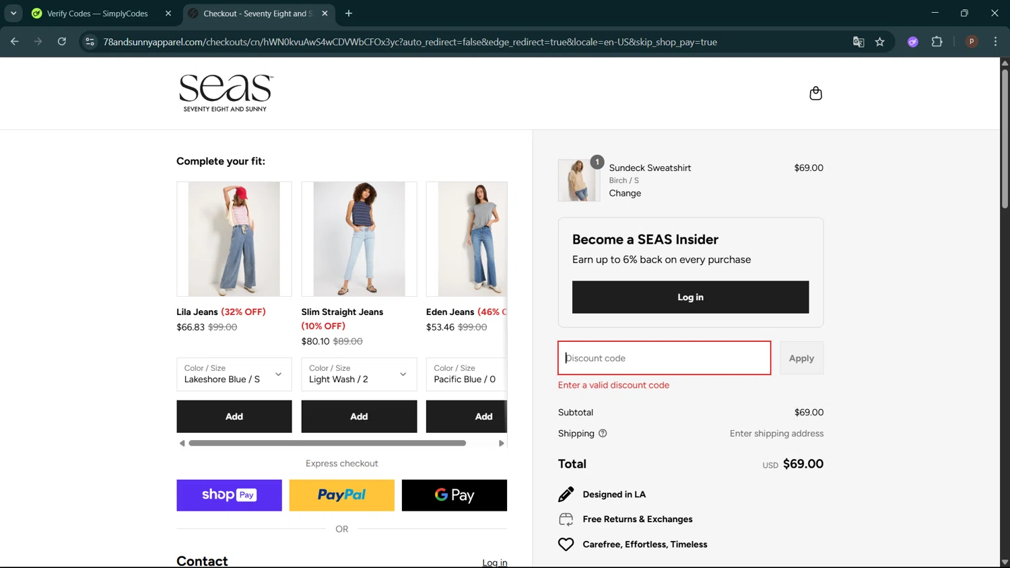This screenshot has height=568, width=1010.
Task: Add Eden Jeans to order
Action: pos(467,417)
